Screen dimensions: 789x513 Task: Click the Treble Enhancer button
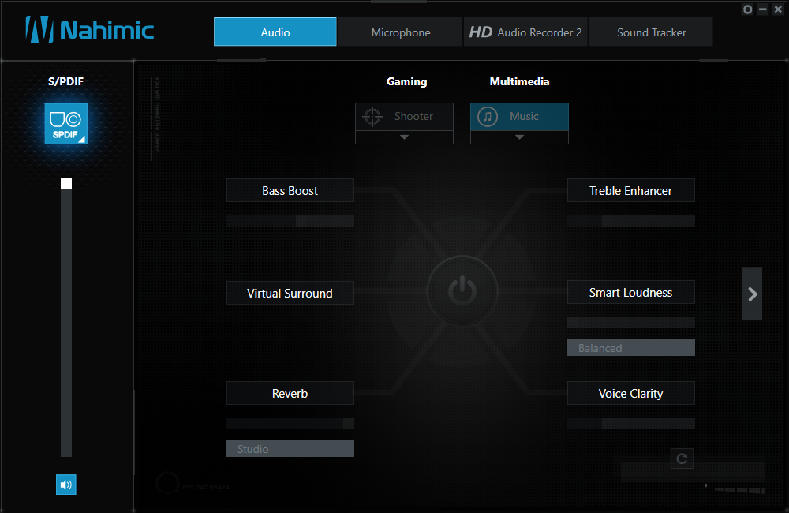pyautogui.click(x=630, y=190)
